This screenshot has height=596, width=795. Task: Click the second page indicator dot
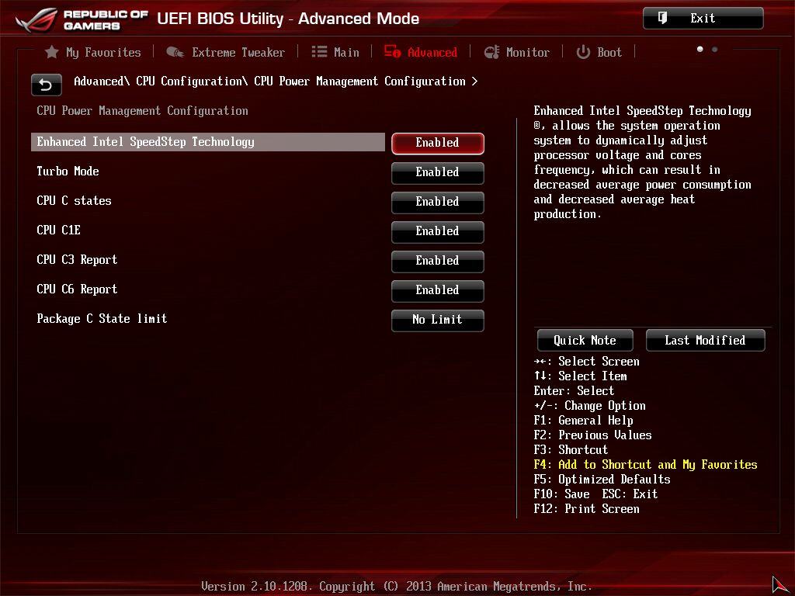(x=714, y=49)
